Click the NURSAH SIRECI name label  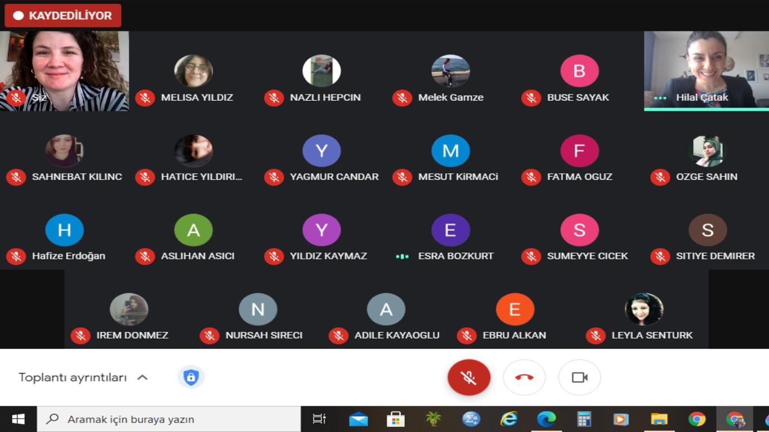pos(263,335)
